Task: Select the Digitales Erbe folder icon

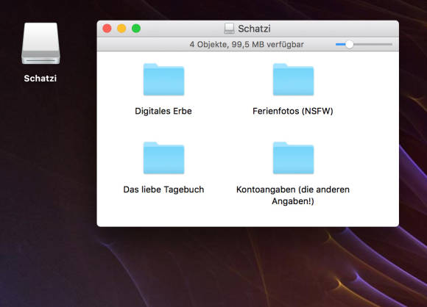Action: point(163,79)
